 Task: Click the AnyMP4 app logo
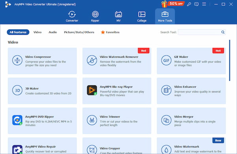coord(8,4)
